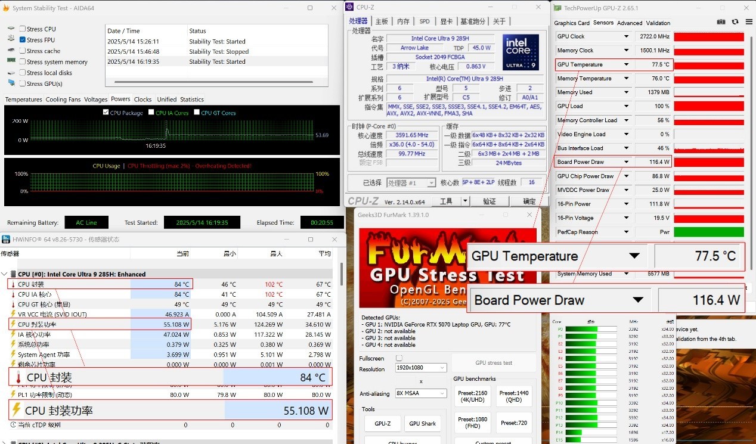Click the Stress cache icon in AIDA64
Screen dimensions: 756x444
point(10,51)
